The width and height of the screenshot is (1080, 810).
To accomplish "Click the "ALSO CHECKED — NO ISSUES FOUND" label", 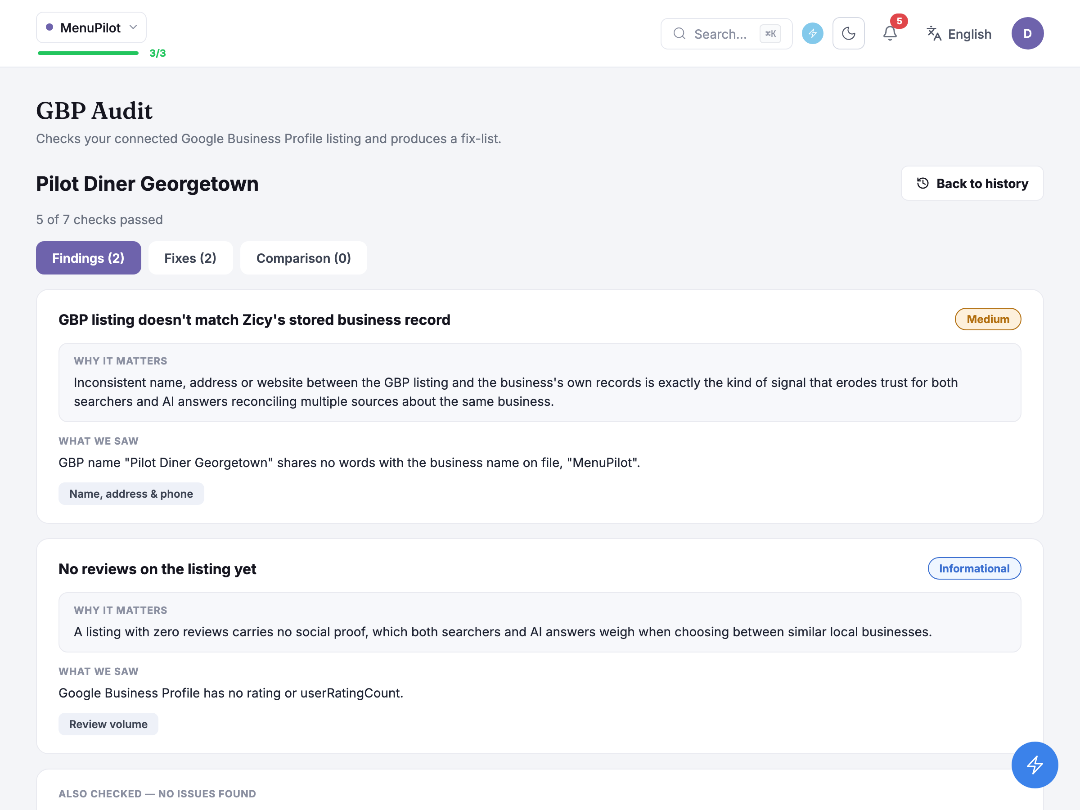I will (157, 794).
